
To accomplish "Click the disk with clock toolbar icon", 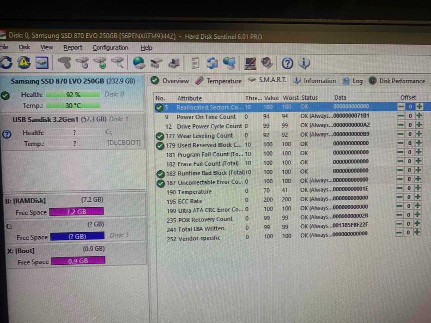I will tap(83, 63).
